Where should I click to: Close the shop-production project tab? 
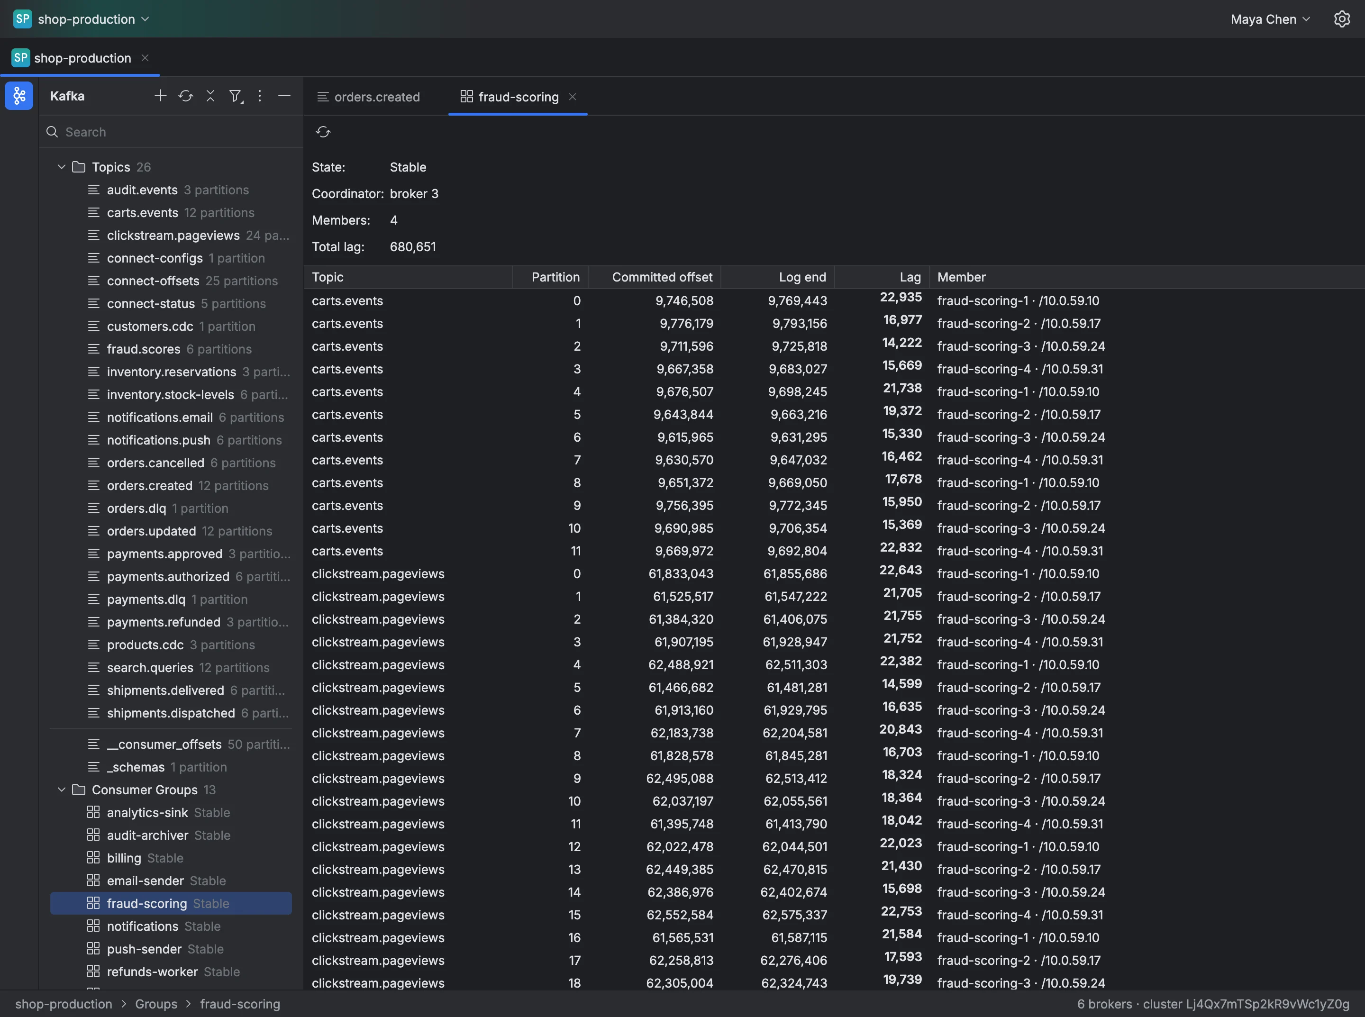tap(146, 58)
